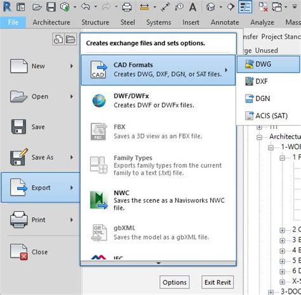This screenshot has height=295, width=301.
Task: Switch to the Systems ribbon tab
Action: [x=159, y=22]
